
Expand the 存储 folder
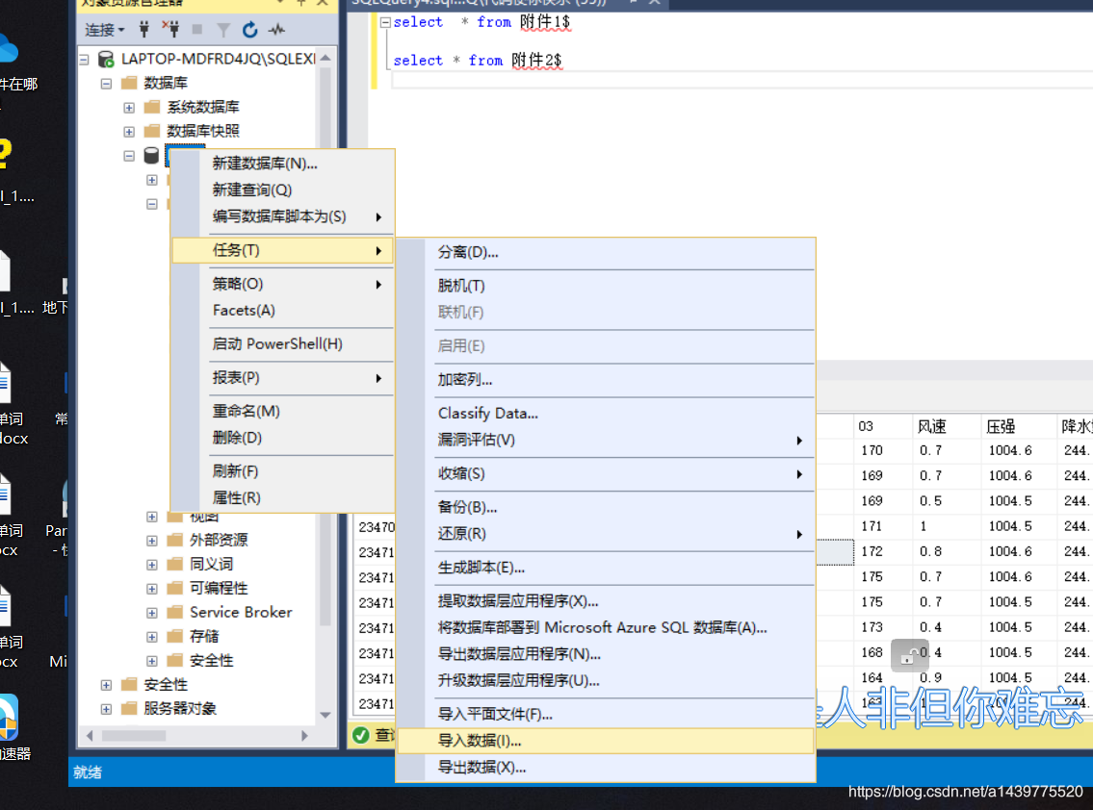pos(152,637)
